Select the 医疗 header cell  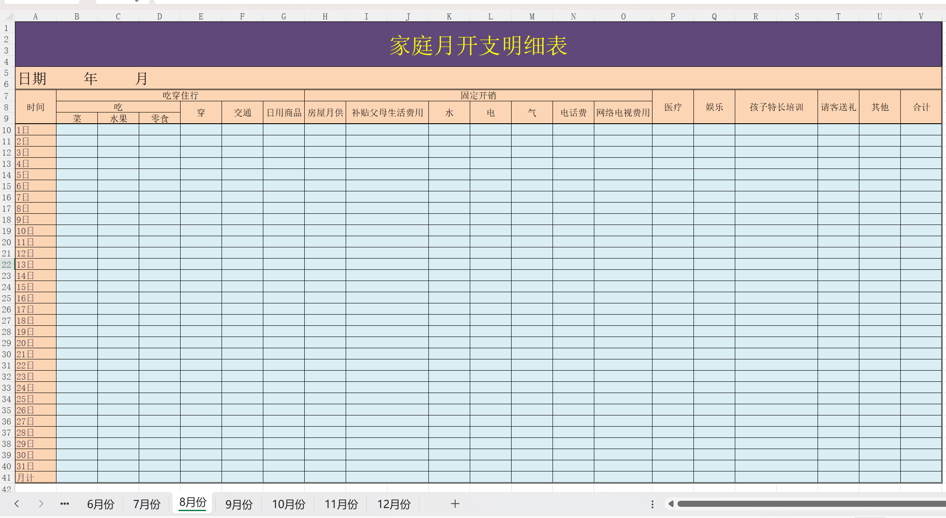pyautogui.click(x=673, y=107)
